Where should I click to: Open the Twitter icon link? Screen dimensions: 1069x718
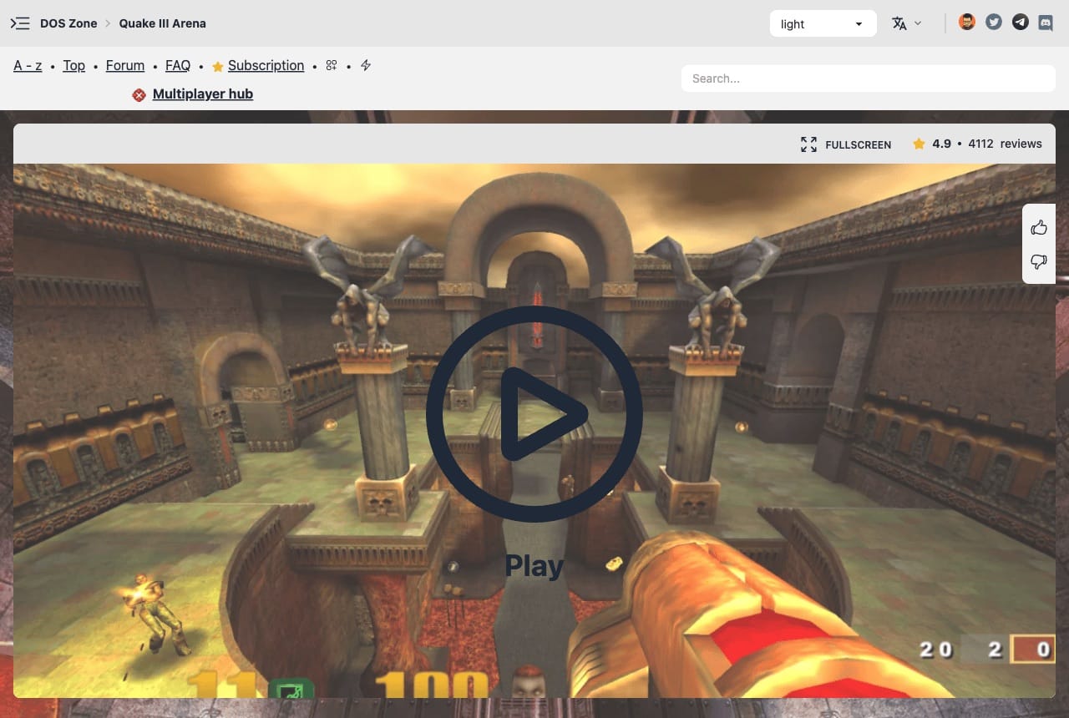[994, 23]
